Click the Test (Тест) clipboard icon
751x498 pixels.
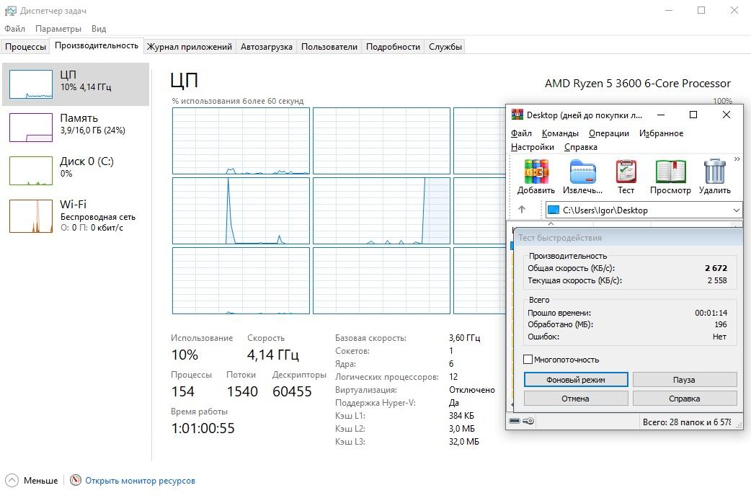tap(626, 172)
